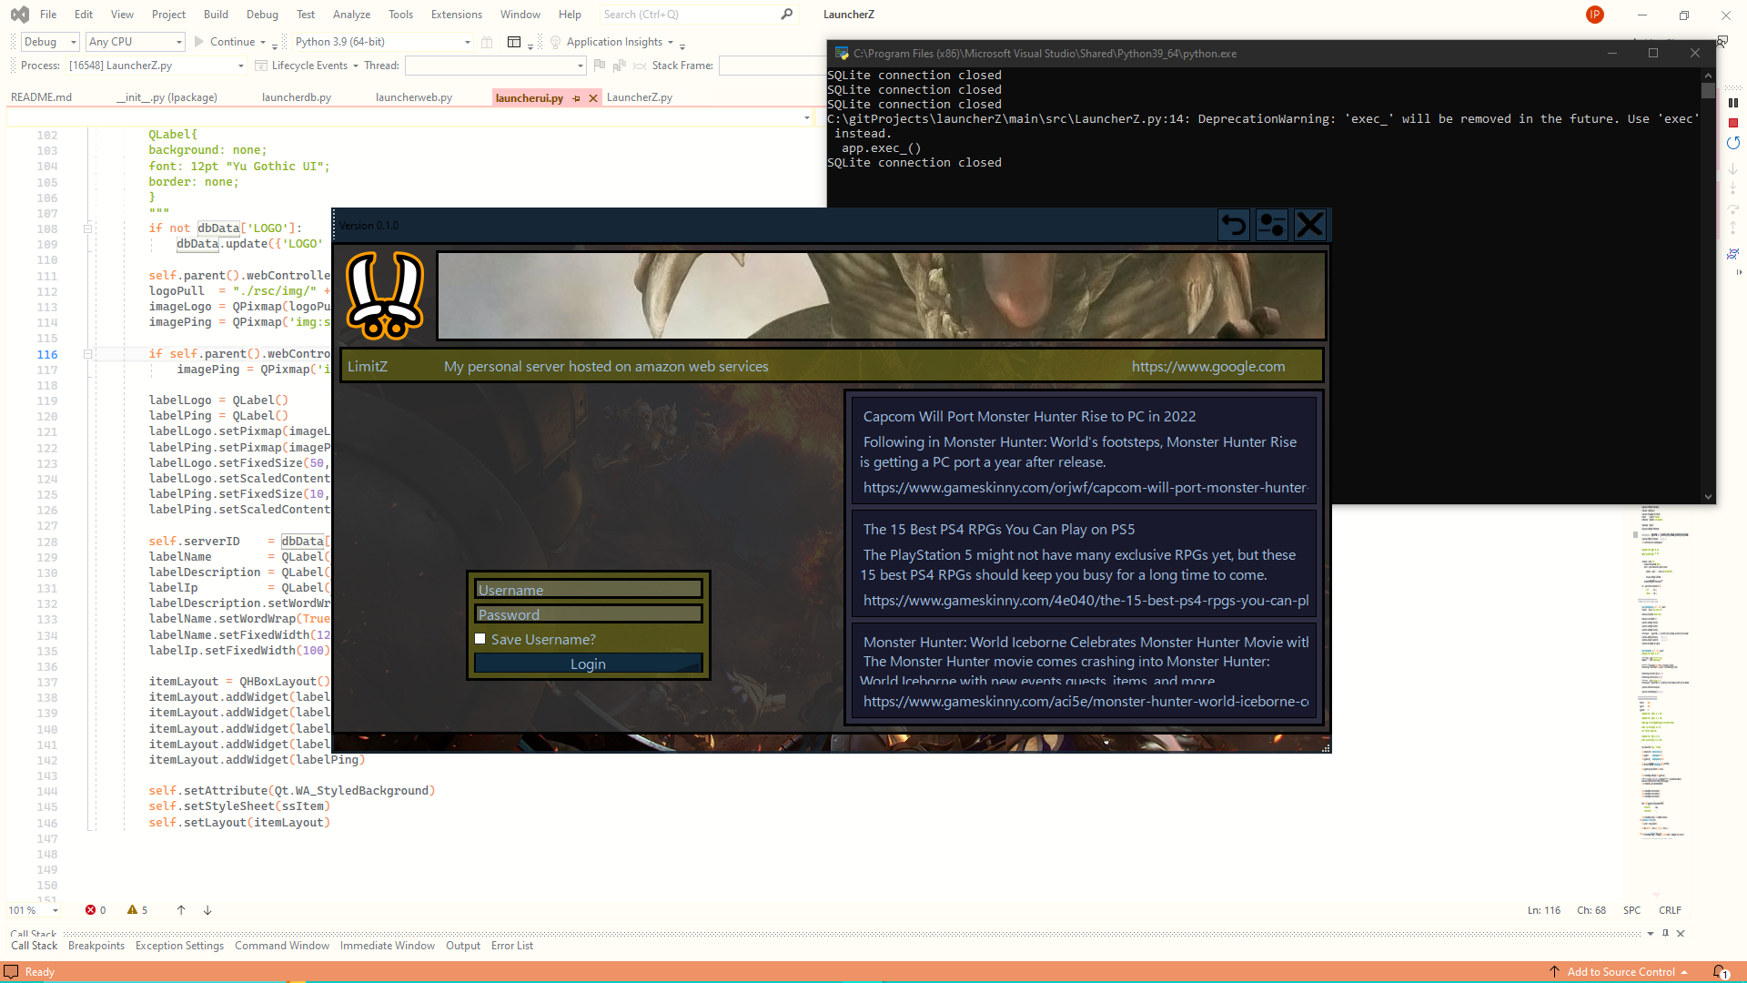Check the Save Username? checkbox

pyautogui.click(x=480, y=639)
